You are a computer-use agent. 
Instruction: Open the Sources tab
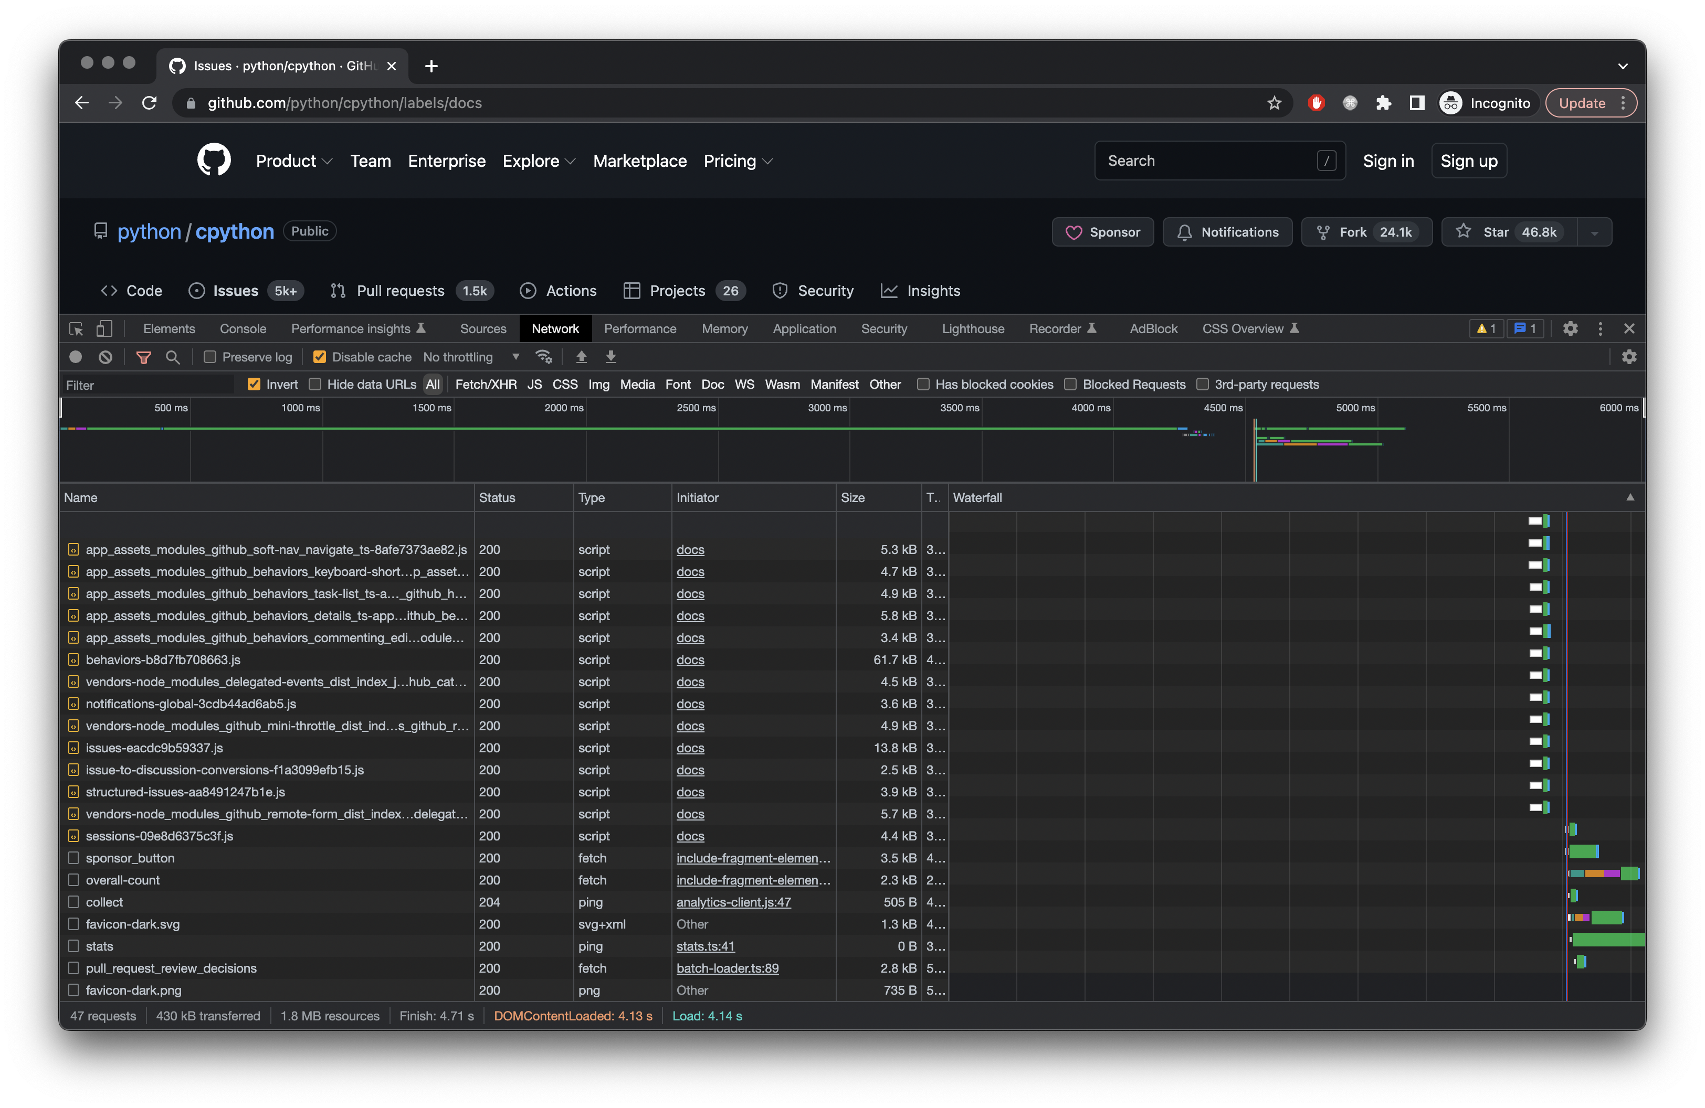tap(483, 328)
